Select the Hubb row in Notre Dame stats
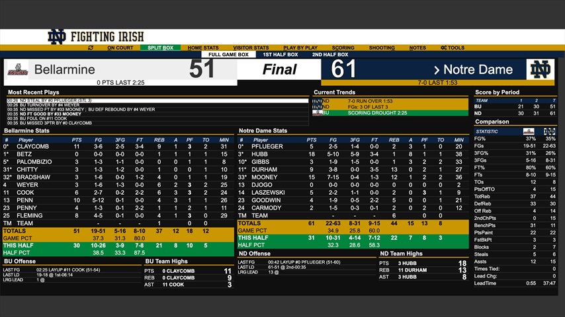This screenshot has width=565, height=317. point(351,153)
